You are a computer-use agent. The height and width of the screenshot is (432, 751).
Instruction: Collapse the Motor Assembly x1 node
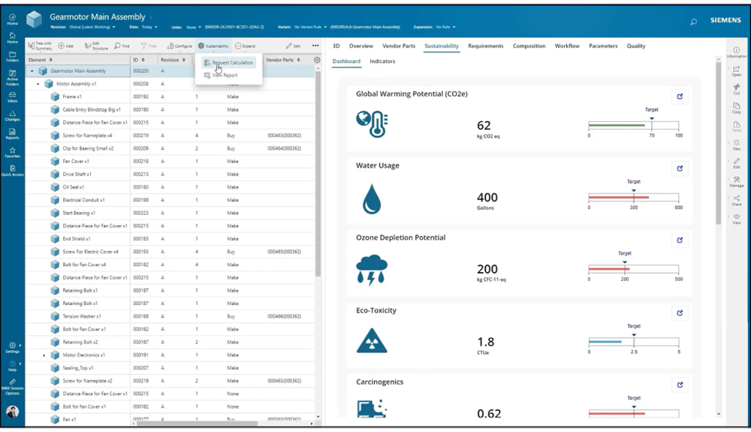point(38,84)
